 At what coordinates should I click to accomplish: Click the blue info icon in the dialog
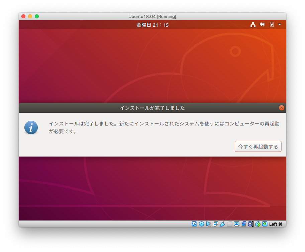pos(31,127)
